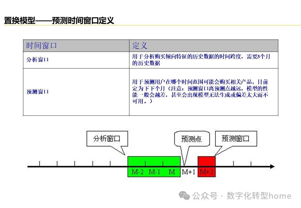Screen dimensions: 301x208
Task: Select the M+2 segment on the timeline
Action: click(207, 172)
